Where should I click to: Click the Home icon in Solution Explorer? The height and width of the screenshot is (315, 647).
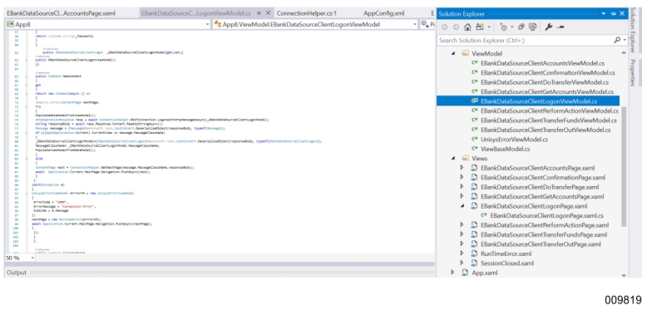[467, 27]
